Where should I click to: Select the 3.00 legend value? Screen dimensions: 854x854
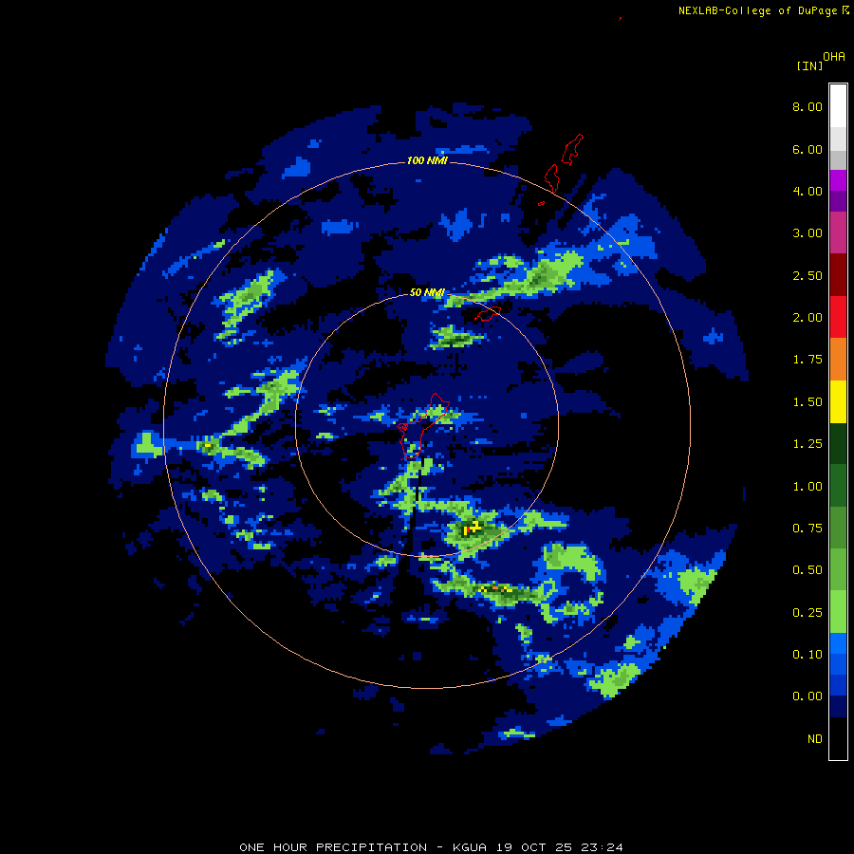point(808,233)
